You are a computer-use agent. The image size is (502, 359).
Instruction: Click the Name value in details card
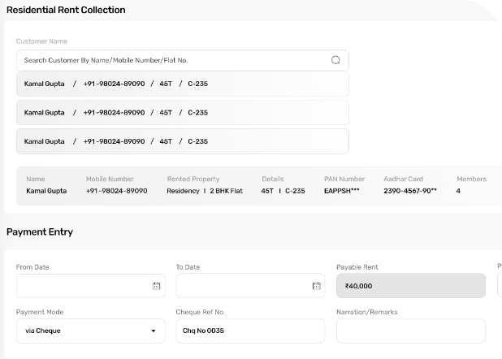coord(46,191)
